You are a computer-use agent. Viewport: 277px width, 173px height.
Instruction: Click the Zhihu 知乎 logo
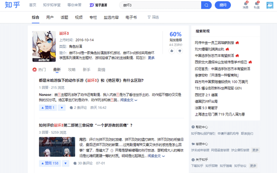click(x=12, y=5)
